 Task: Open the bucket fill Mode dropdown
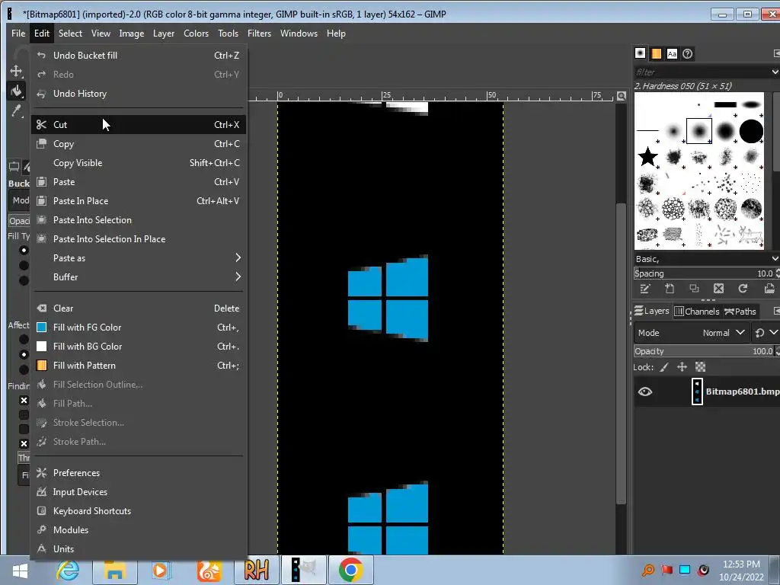click(x=20, y=201)
